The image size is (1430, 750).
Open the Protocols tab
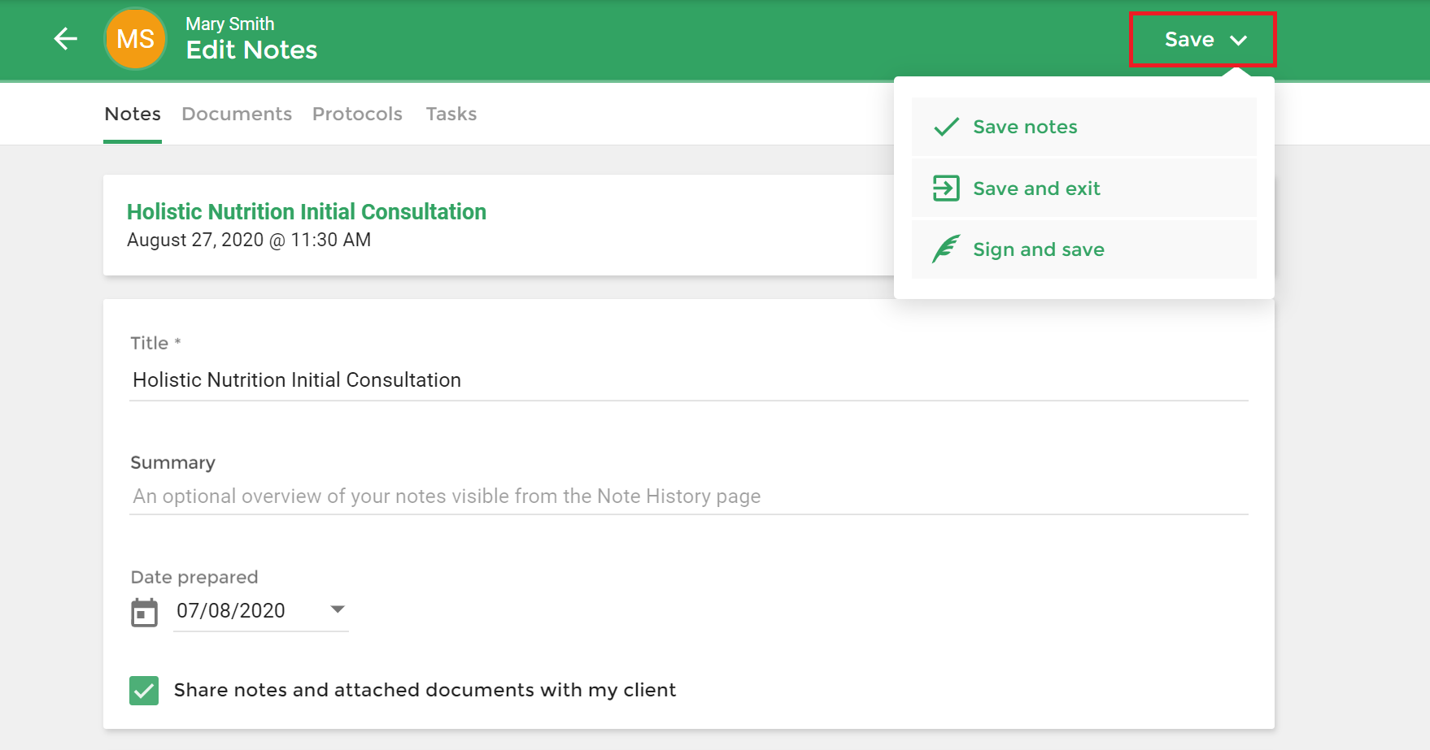coord(357,114)
